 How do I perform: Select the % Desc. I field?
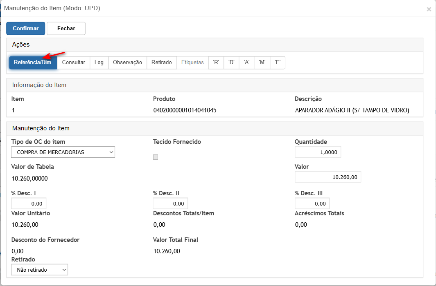point(29,203)
